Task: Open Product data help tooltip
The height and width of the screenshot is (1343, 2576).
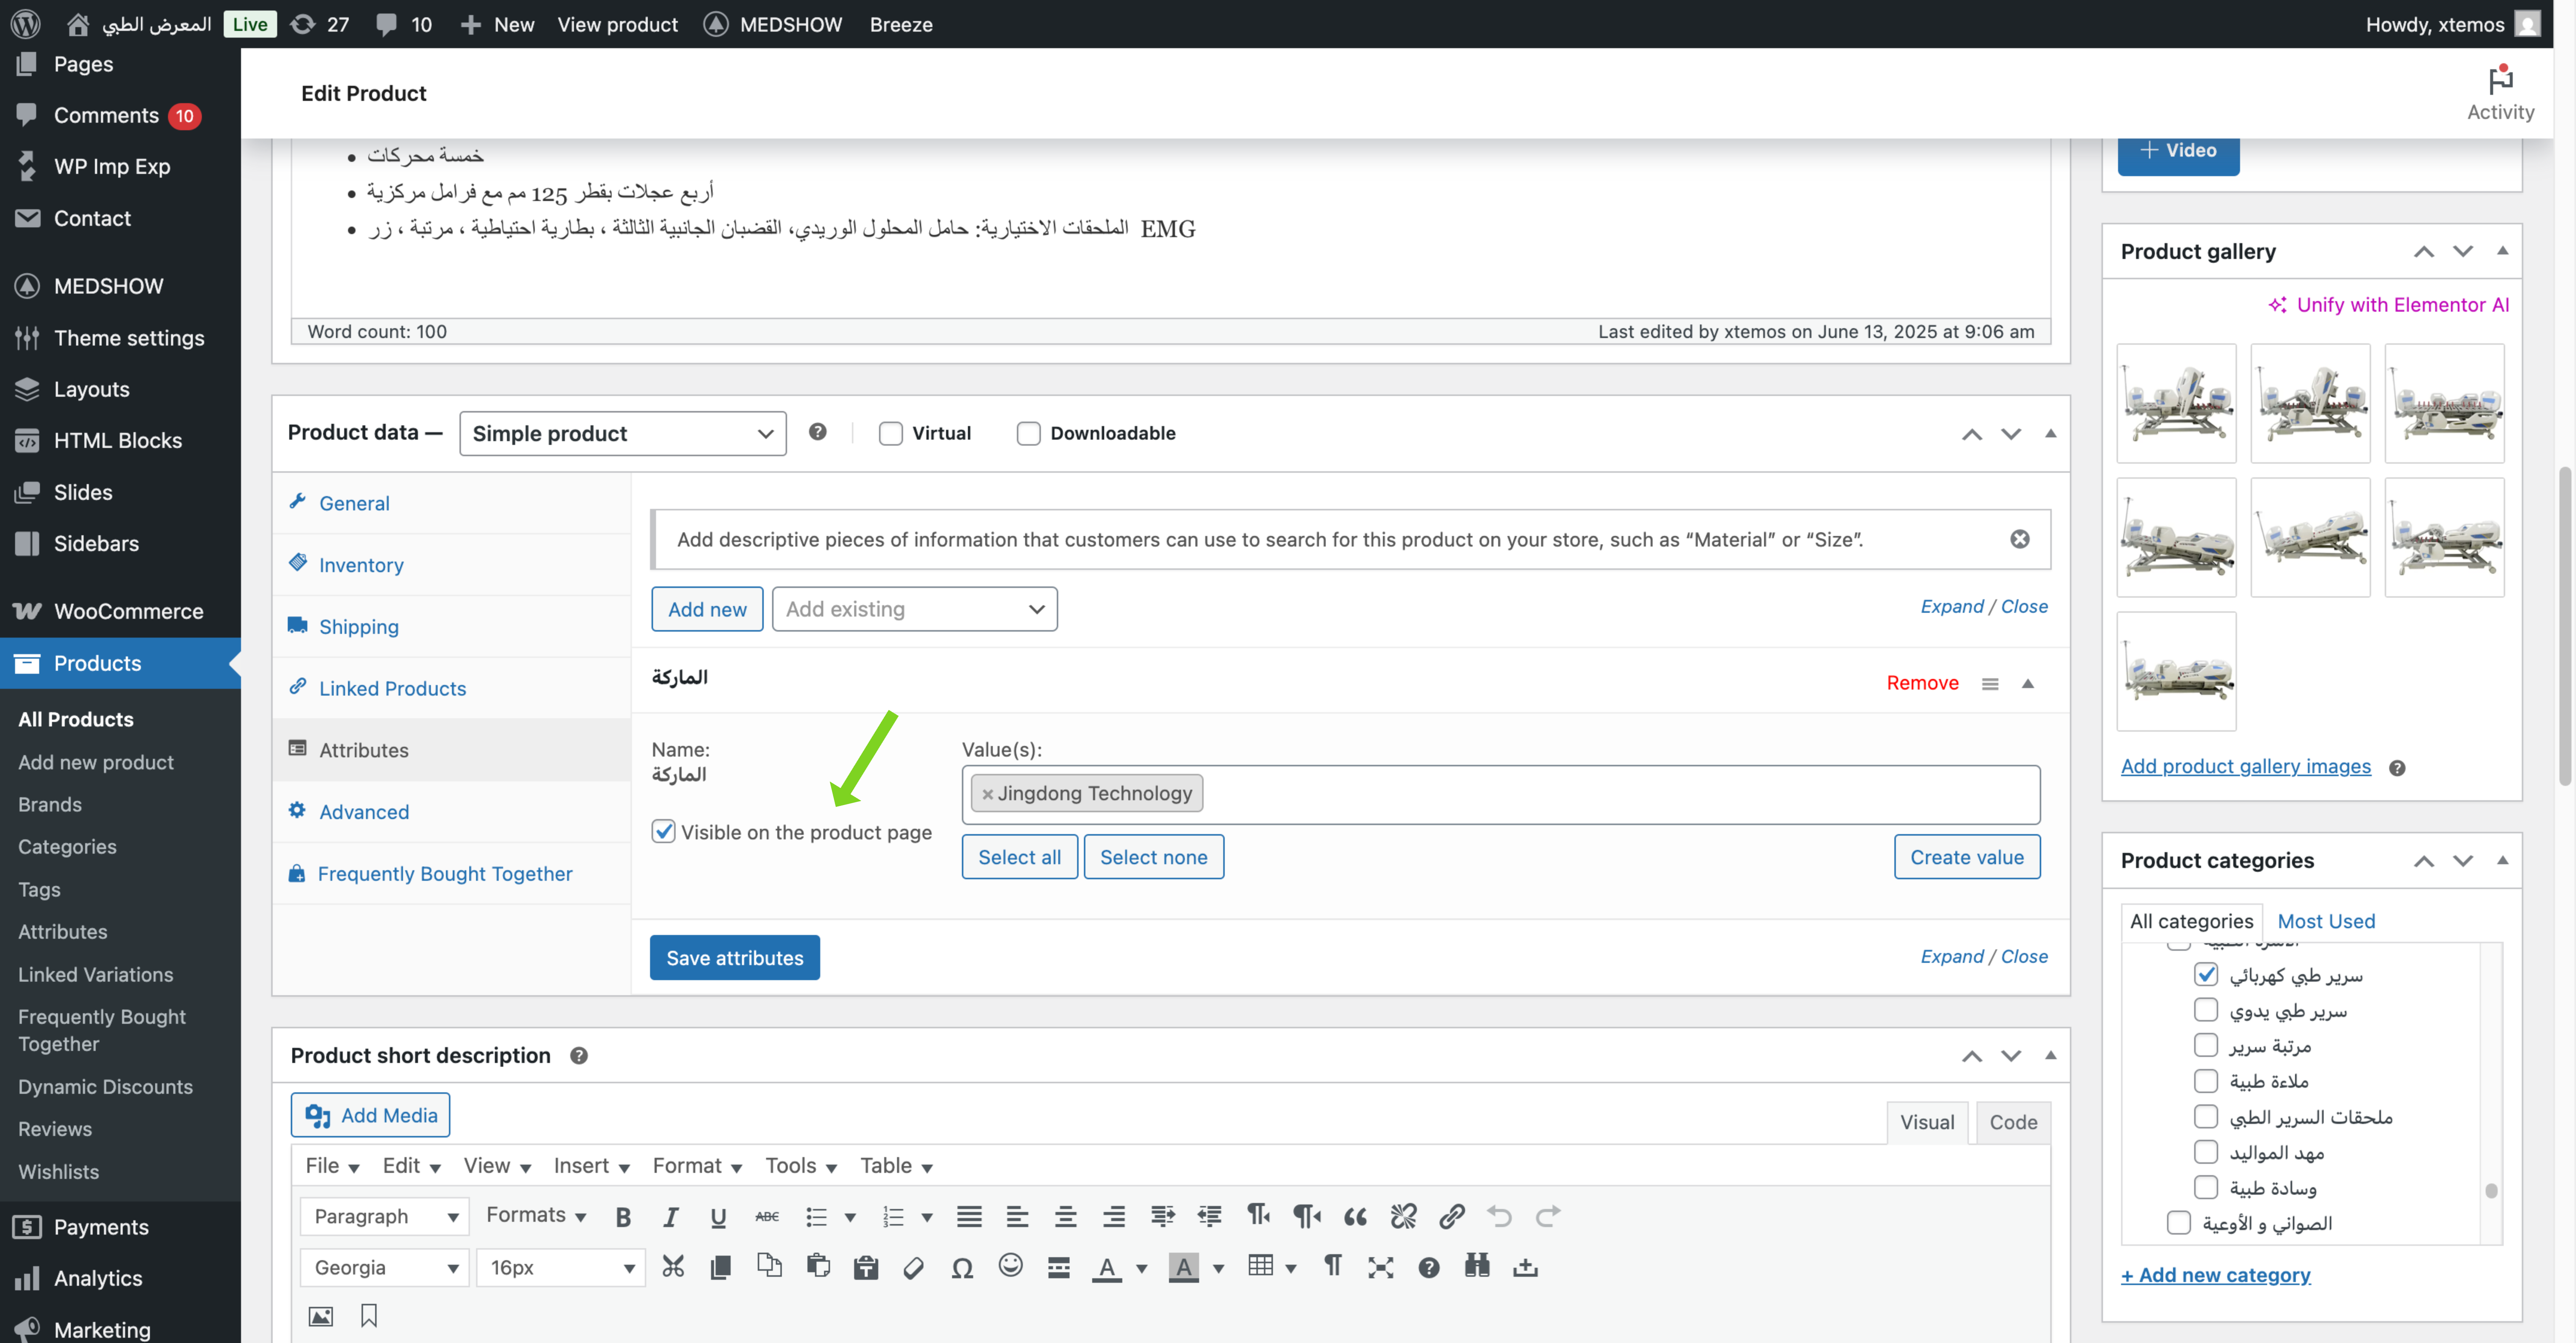Action: [818, 432]
